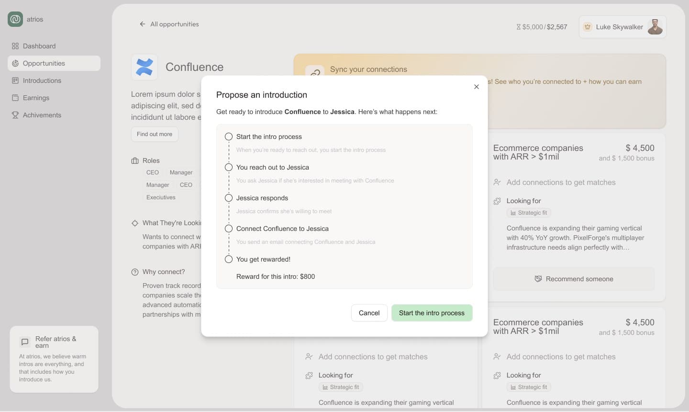Select the You reach out to Jessica circle
Screen dimensions: 689x412
click(x=229, y=167)
